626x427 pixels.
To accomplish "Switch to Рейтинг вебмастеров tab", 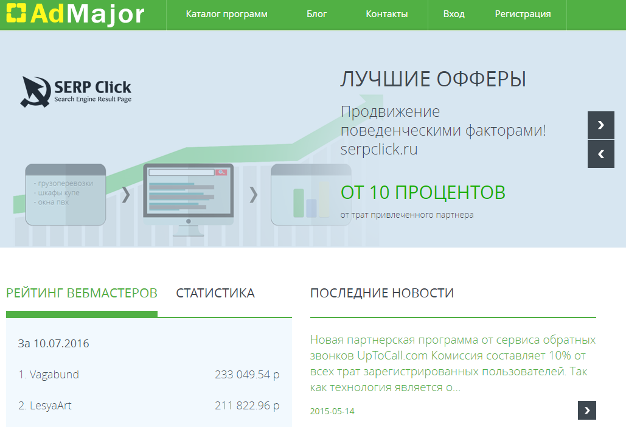I will (x=82, y=293).
